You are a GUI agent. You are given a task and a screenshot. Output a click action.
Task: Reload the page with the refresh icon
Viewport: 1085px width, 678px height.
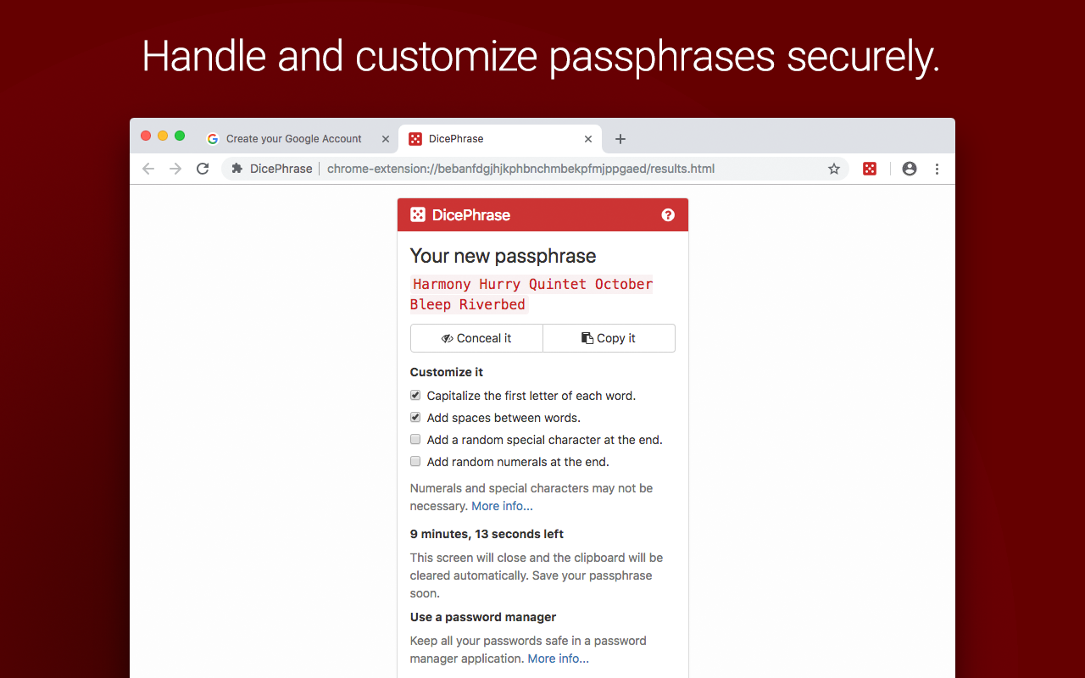coord(203,169)
